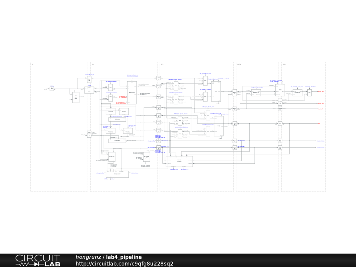Click the EX stage label

click(162, 65)
